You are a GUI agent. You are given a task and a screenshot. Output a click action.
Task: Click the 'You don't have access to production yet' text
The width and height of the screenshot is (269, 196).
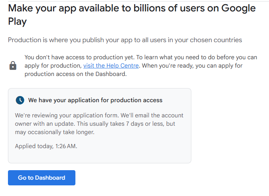(x=141, y=65)
